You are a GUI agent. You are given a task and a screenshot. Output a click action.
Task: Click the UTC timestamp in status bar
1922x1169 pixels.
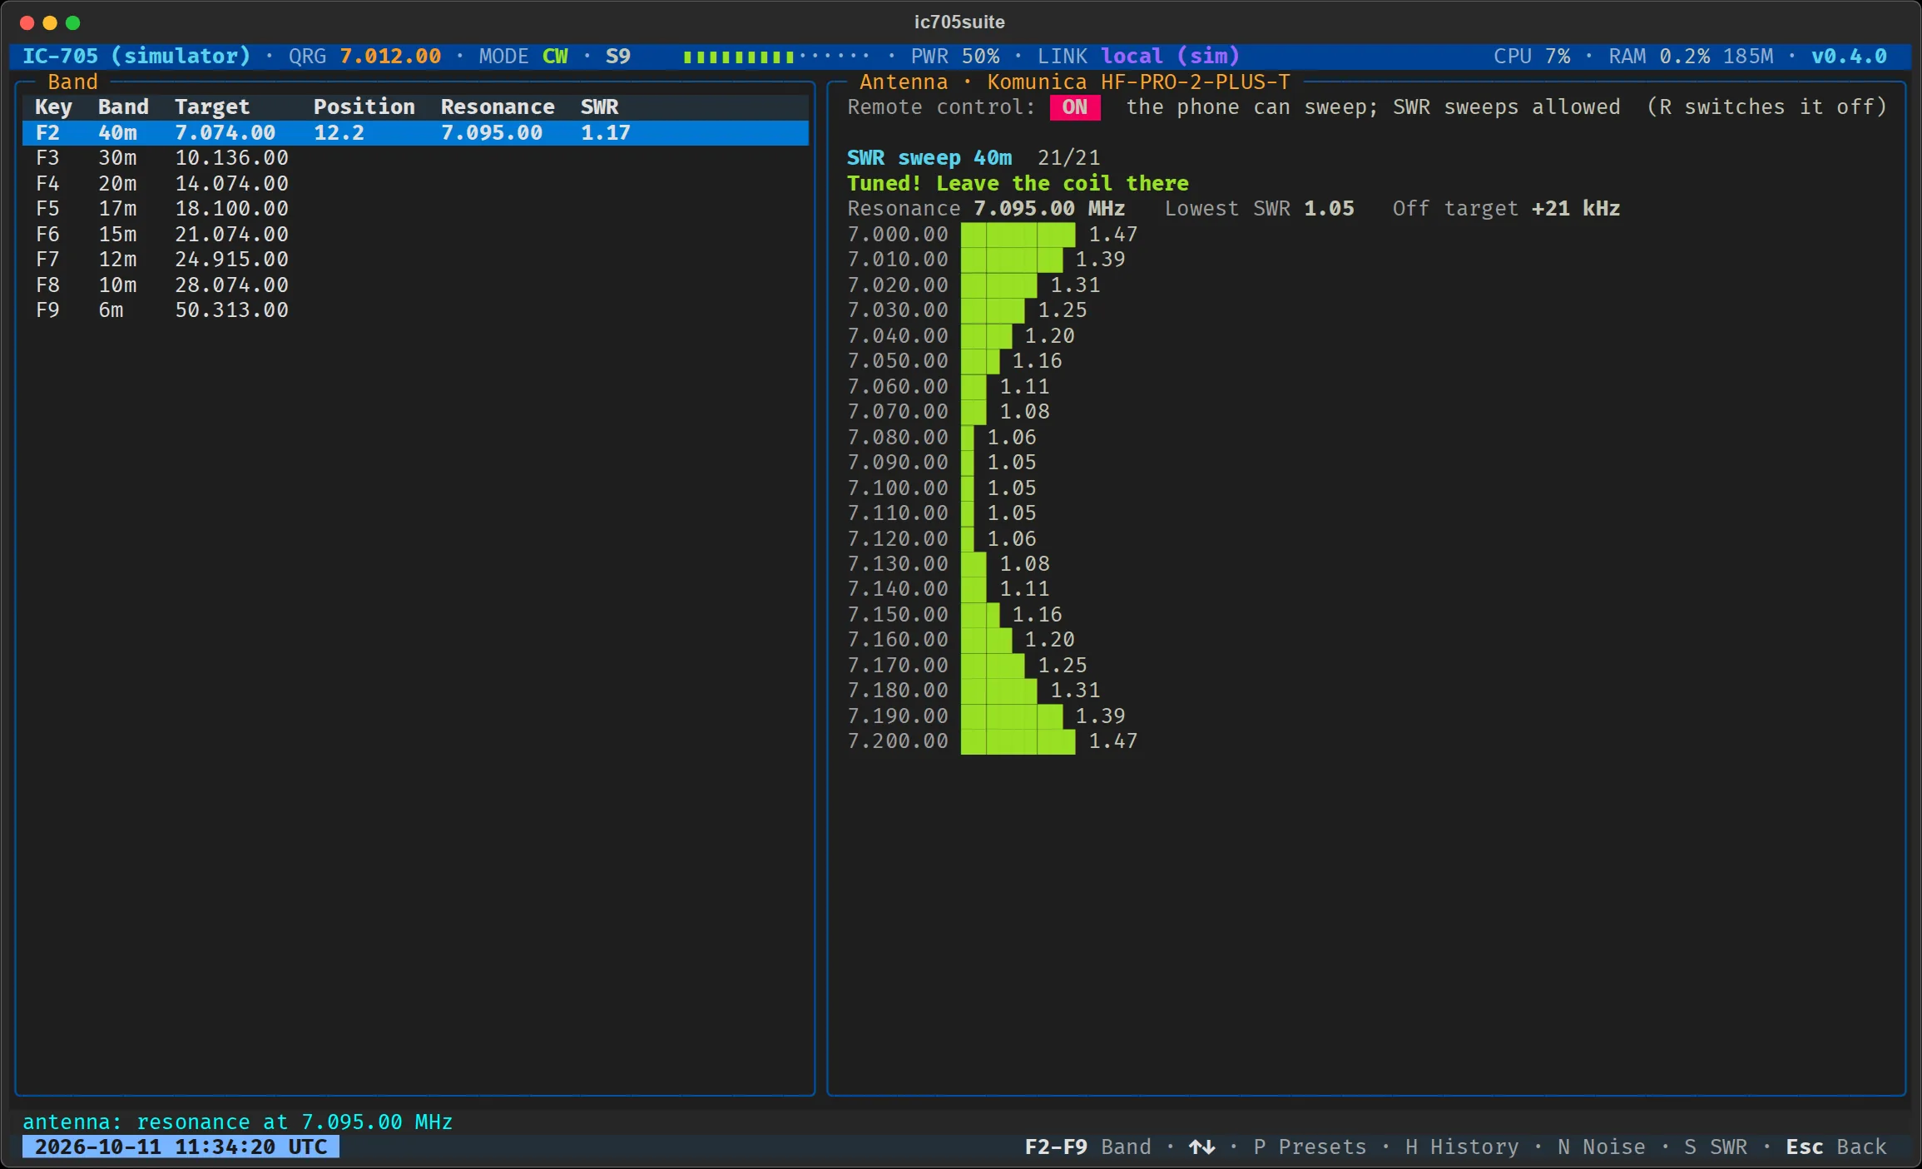coord(181,1147)
